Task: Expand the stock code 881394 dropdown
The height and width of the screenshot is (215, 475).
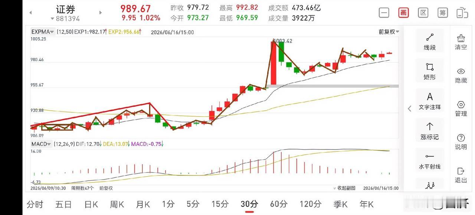Action: [x=65, y=19]
